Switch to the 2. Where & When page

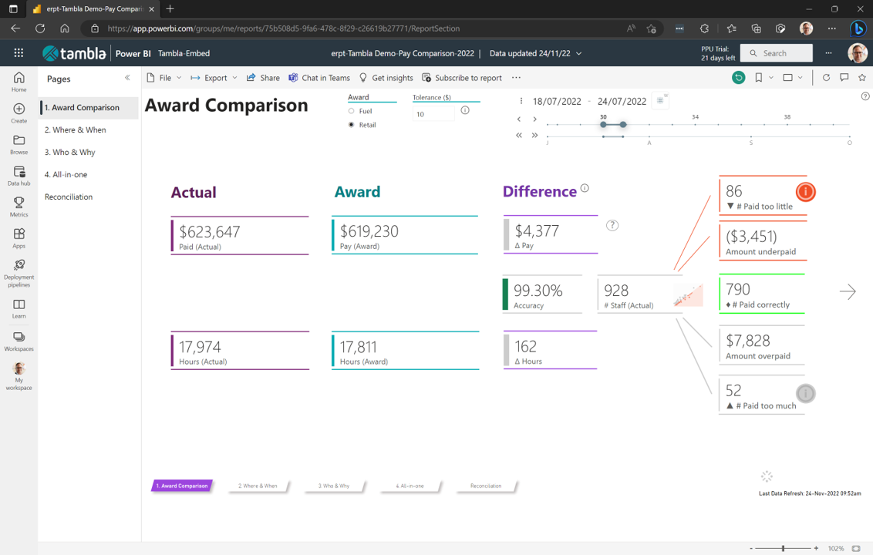(x=76, y=130)
